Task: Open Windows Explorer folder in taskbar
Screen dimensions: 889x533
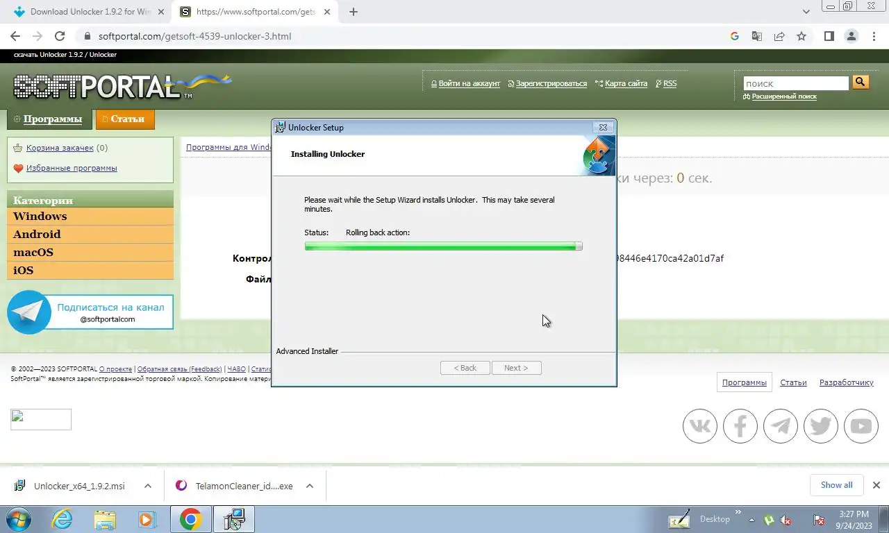Action: point(105,519)
